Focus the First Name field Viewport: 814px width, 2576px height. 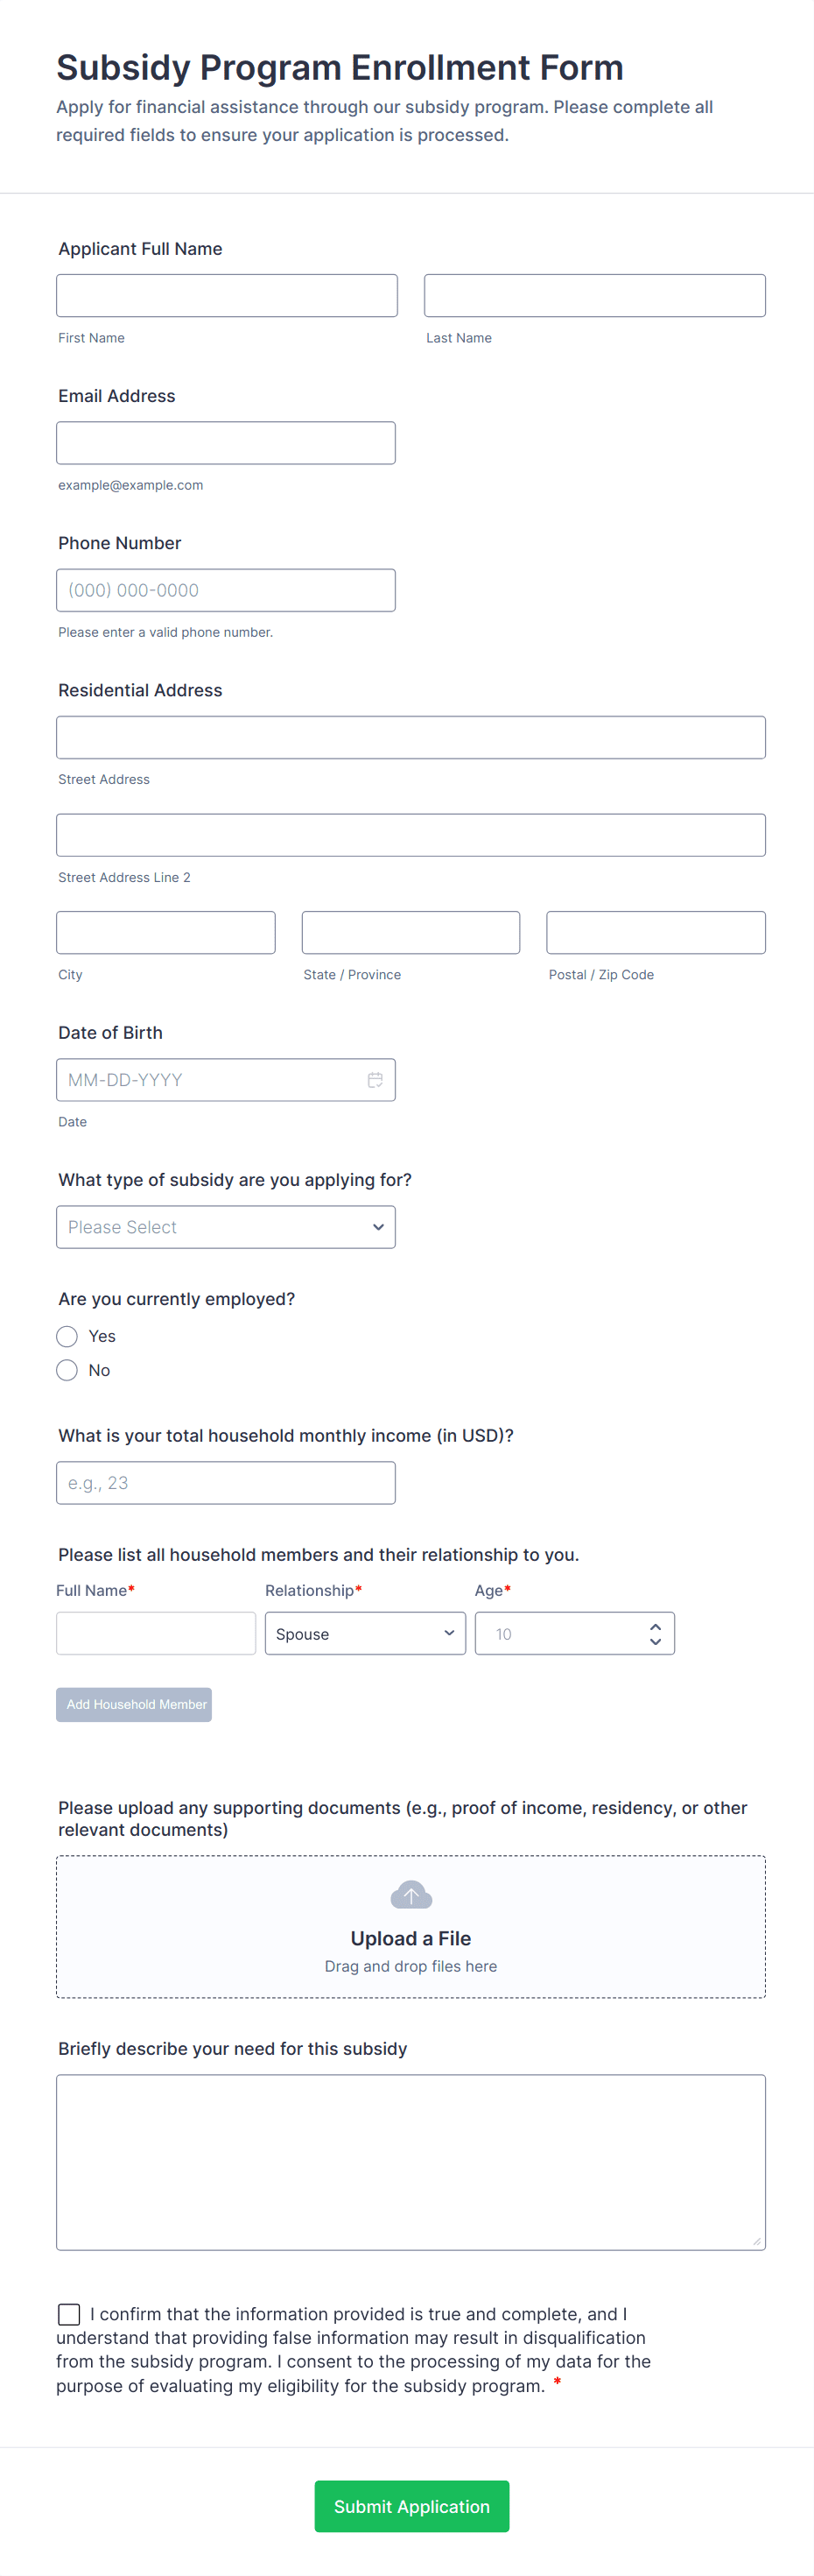pos(227,296)
